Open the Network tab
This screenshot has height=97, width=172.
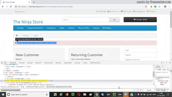[x=38, y=63]
